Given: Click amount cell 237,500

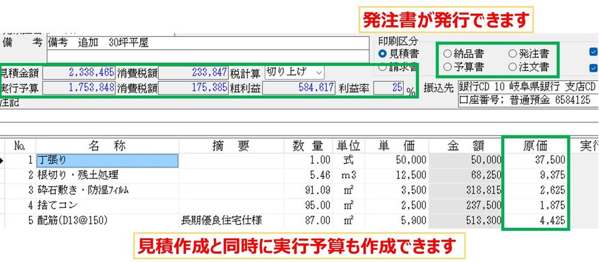Looking at the screenshot, I should coord(465,205).
